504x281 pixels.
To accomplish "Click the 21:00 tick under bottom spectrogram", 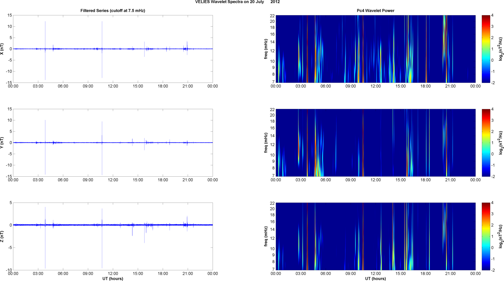I will coord(450,273).
